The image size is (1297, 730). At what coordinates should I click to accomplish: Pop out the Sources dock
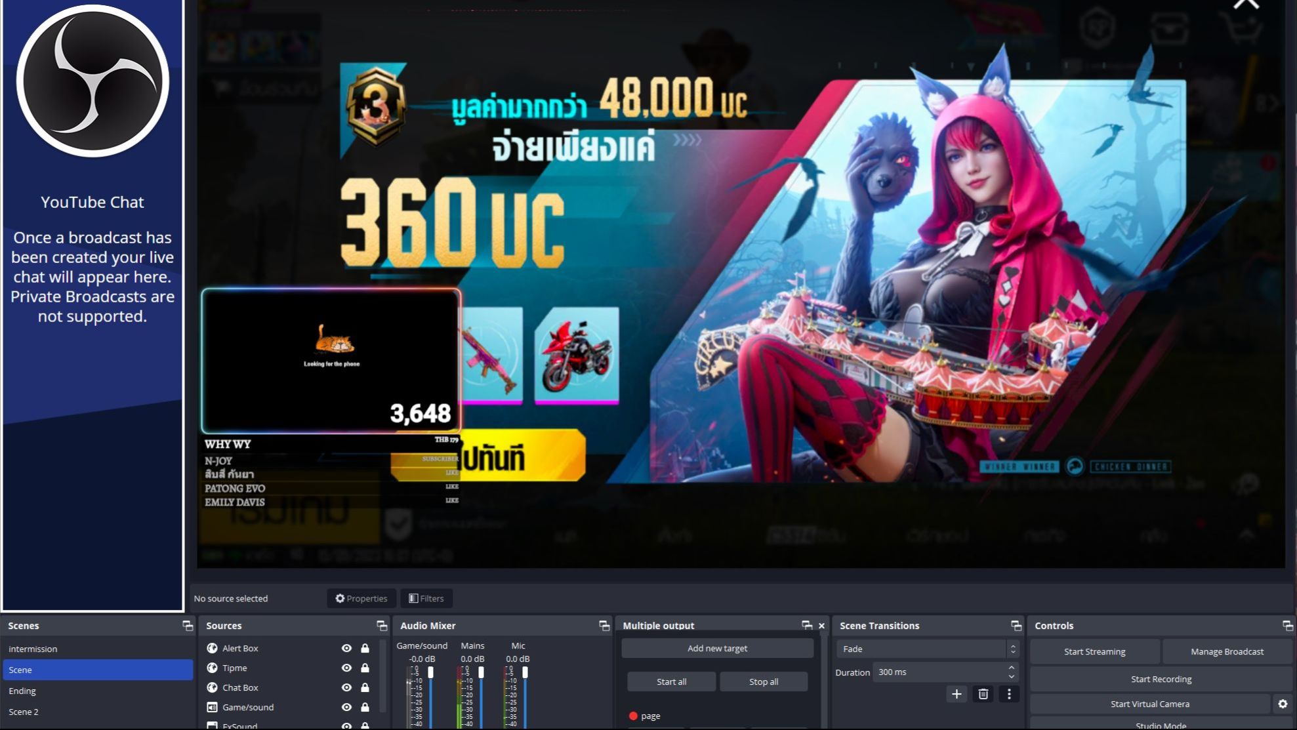coord(382,626)
